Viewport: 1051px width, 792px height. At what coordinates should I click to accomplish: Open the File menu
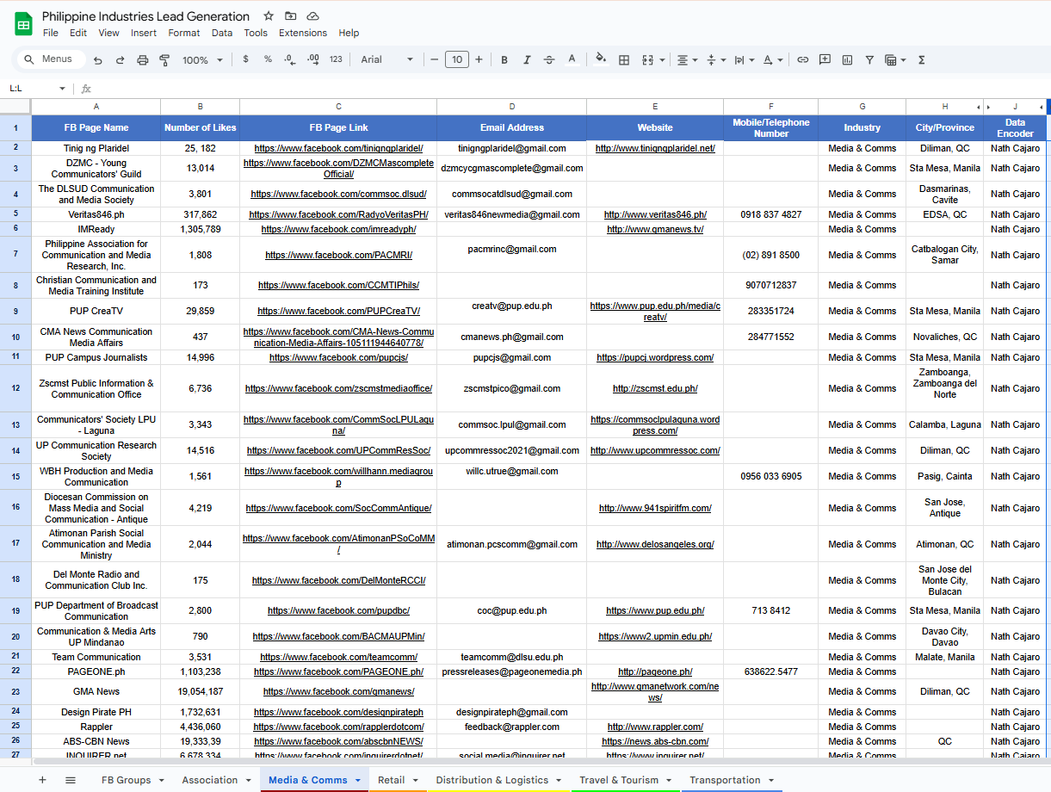(x=51, y=33)
